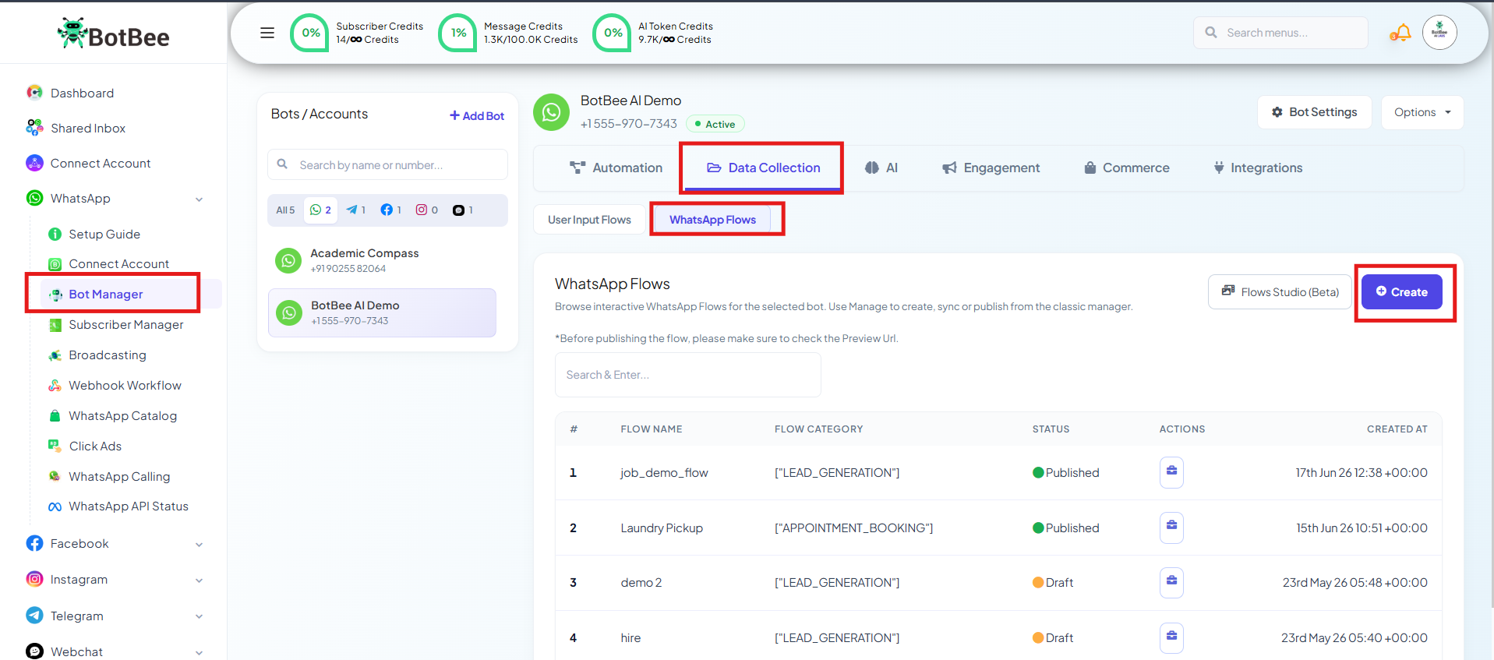The height and width of the screenshot is (660, 1494).
Task: Select the Academic Compass bot
Action: click(382, 260)
